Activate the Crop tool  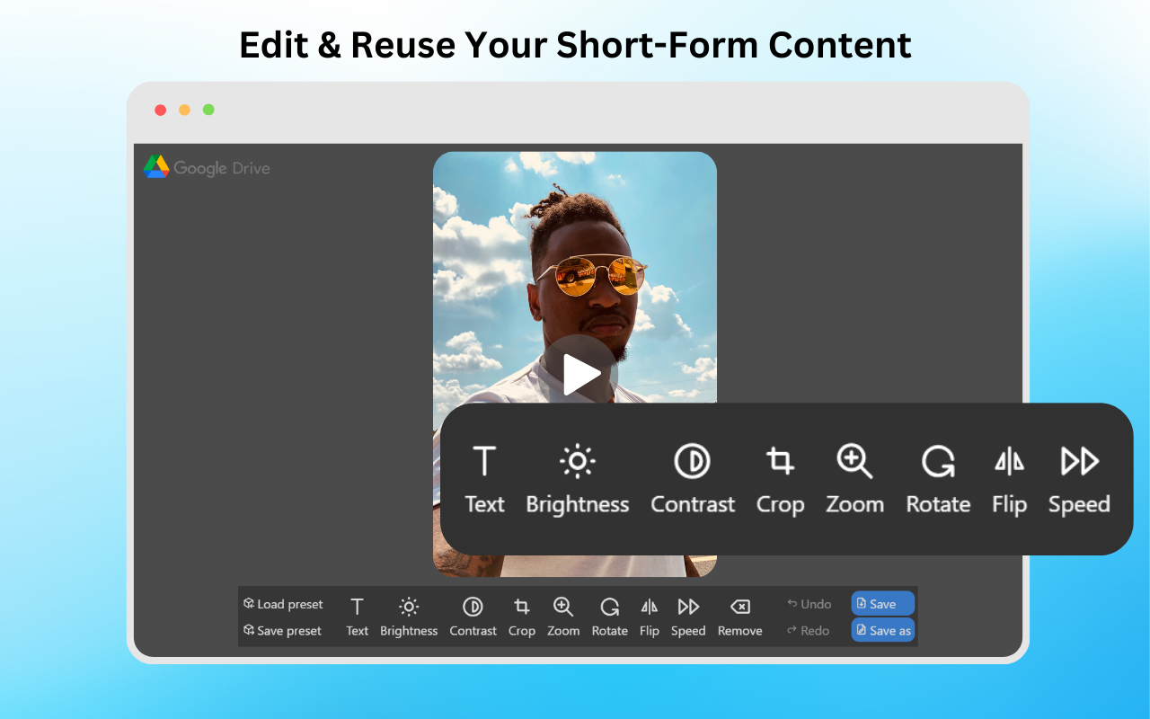[x=780, y=479]
